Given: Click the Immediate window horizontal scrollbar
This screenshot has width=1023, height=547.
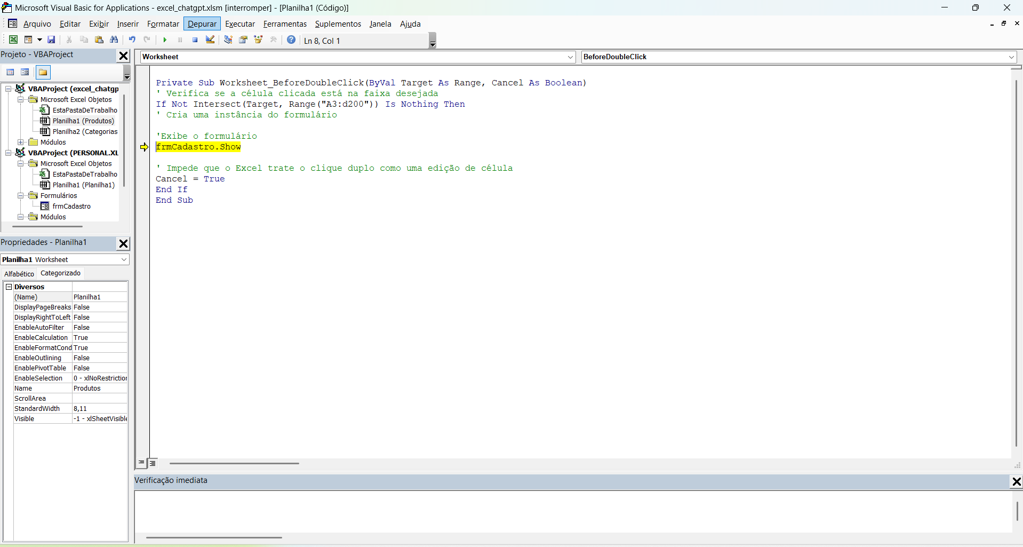Looking at the screenshot, I should coord(214,537).
